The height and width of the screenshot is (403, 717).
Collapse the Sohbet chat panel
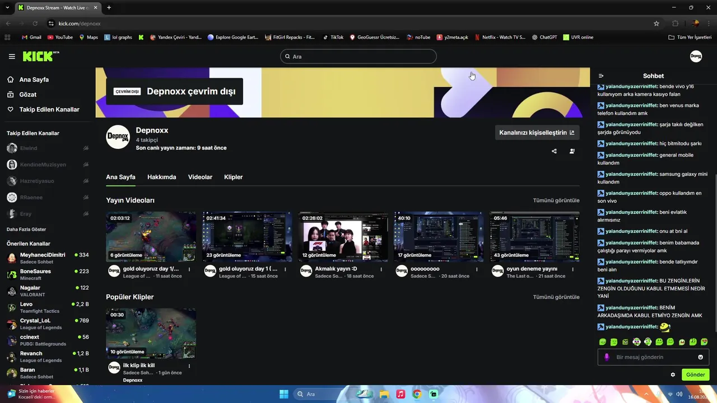[601, 76]
